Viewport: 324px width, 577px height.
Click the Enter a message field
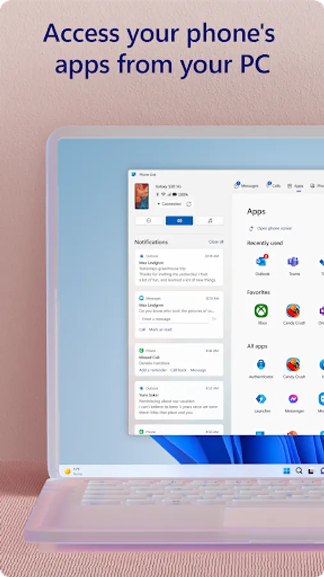[x=174, y=319]
